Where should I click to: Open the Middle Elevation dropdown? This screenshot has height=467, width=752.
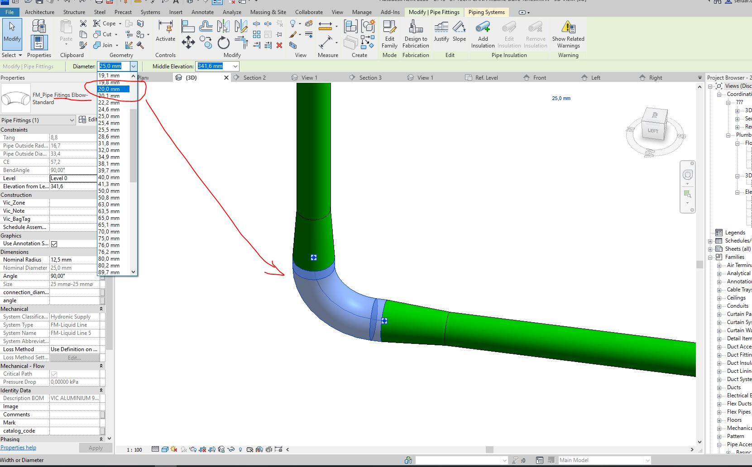coord(235,67)
